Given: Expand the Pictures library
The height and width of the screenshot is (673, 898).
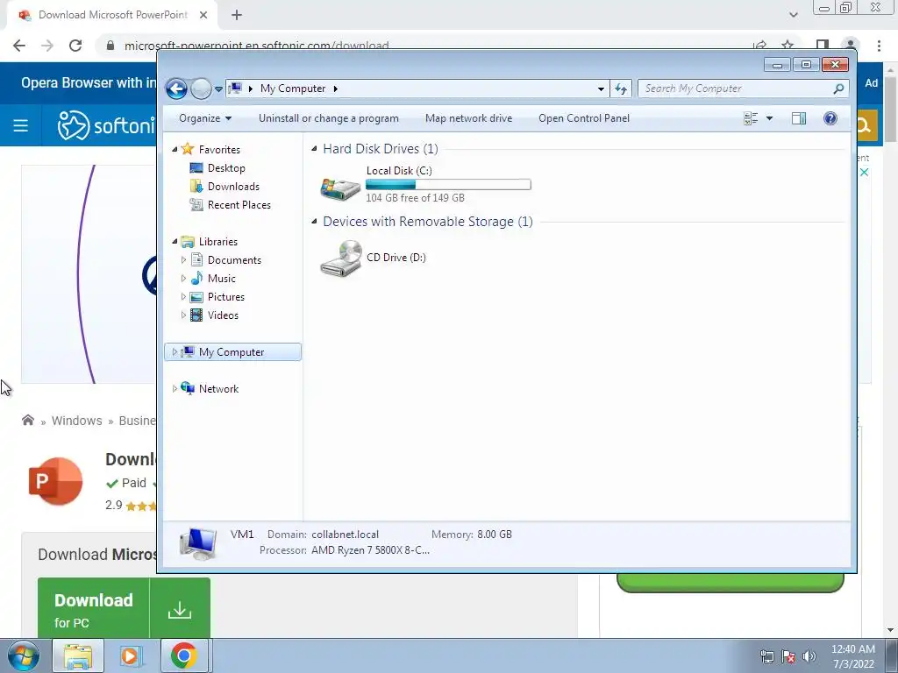Looking at the screenshot, I should point(183,297).
